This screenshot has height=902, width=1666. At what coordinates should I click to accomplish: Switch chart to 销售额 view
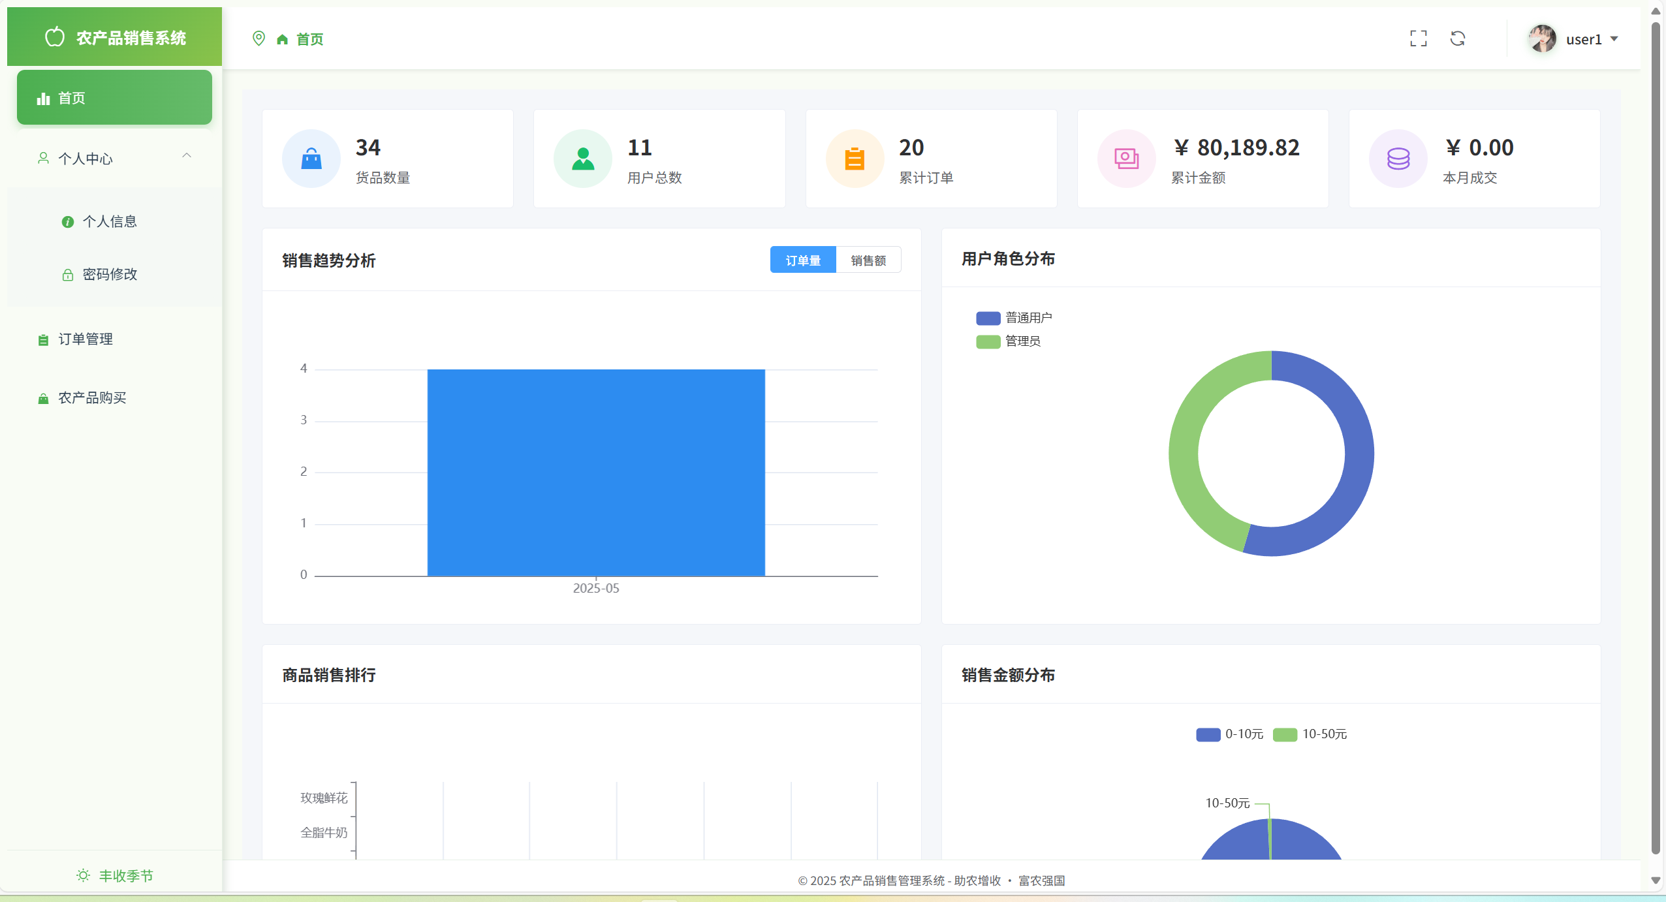click(x=868, y=260)
